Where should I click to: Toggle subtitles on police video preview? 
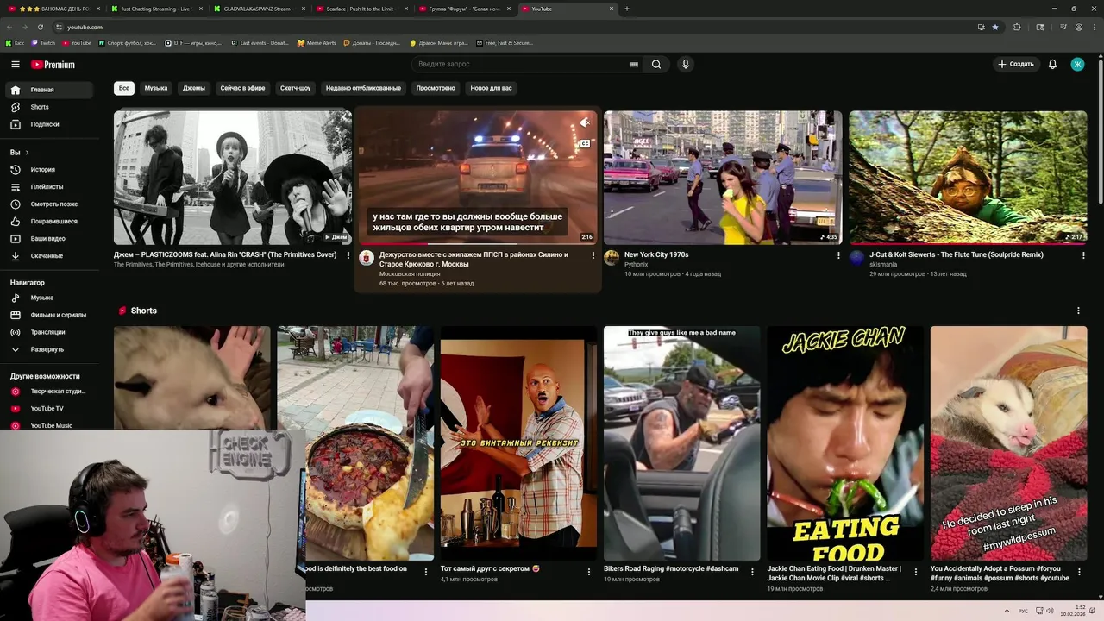click(x=585, y=143)
